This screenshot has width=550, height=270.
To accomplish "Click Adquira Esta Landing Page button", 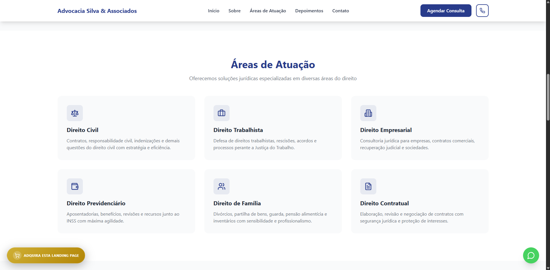I will (46, 255).
